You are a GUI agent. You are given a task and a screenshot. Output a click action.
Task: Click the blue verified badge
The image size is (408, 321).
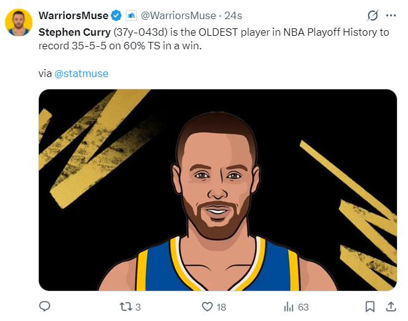[x=115, y=15]
